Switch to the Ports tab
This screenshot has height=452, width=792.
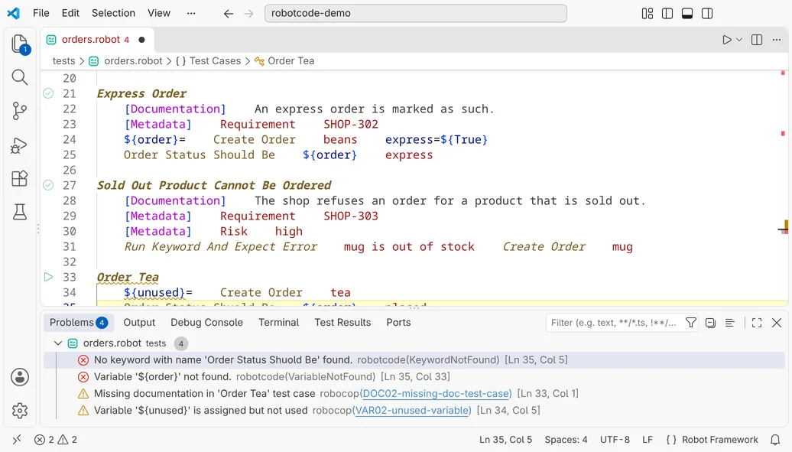398,323
